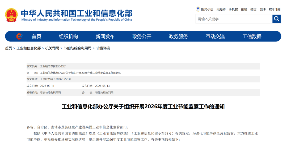Open the RSS订阅 link
287x143 pixels.
click(x=275, y=9)
